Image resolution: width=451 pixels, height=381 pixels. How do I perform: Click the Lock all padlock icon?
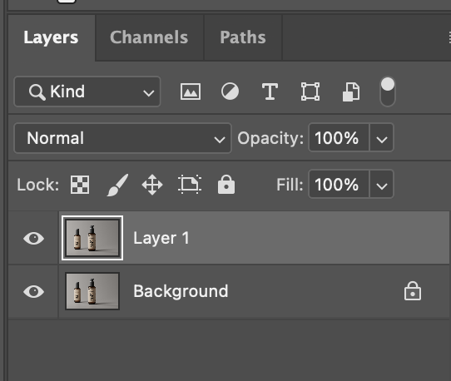coord(226,185)
